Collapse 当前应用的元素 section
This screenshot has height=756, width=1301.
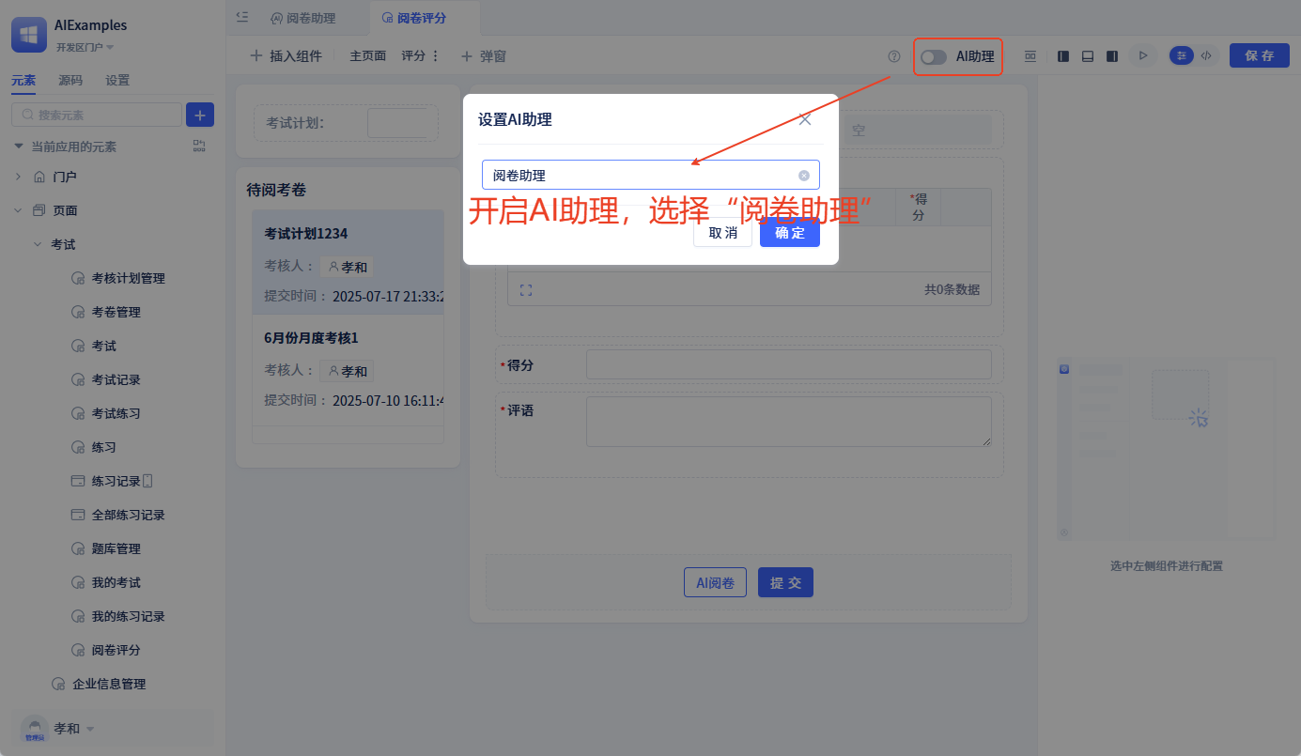click(x=18, y=147)
